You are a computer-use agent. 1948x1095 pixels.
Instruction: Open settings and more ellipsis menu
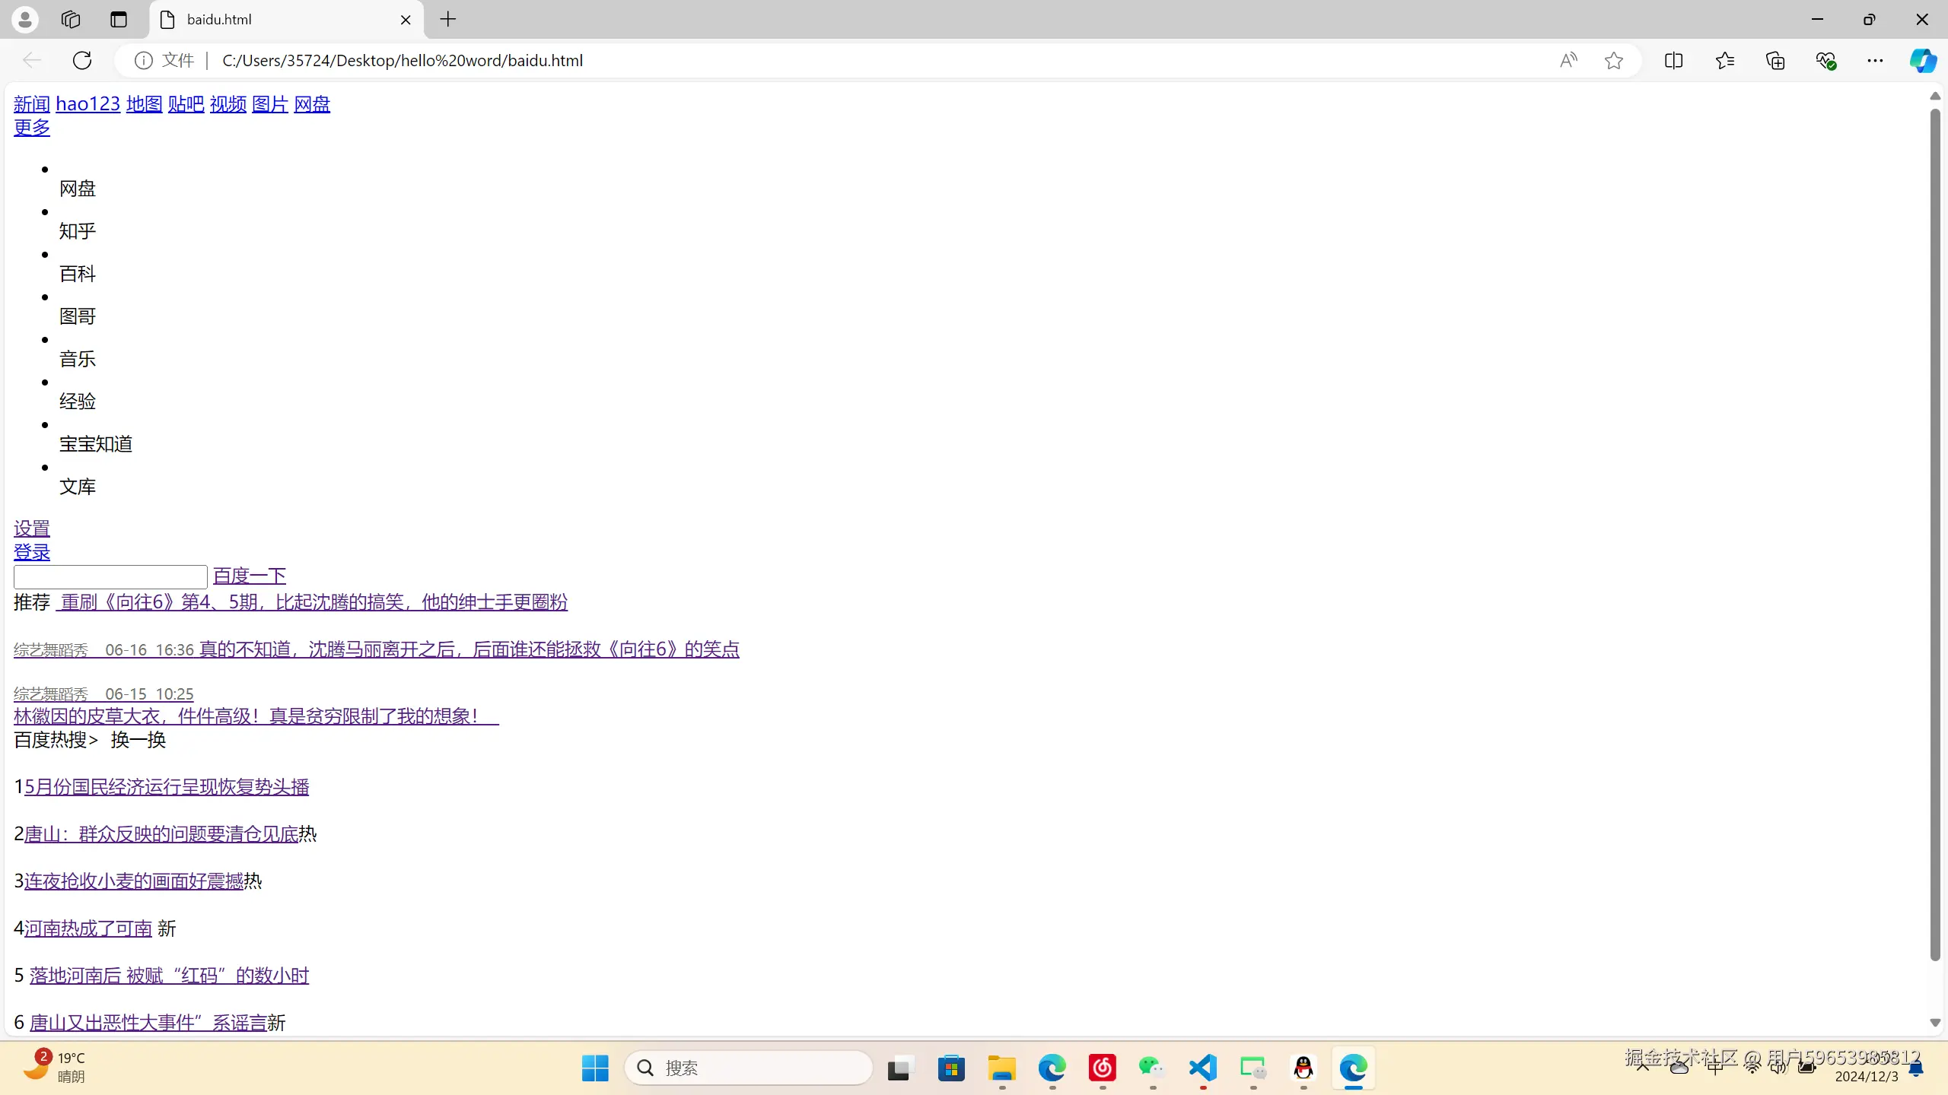tap(1875, 60)
